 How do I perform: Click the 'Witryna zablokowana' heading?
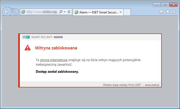(x=56, y=48)
